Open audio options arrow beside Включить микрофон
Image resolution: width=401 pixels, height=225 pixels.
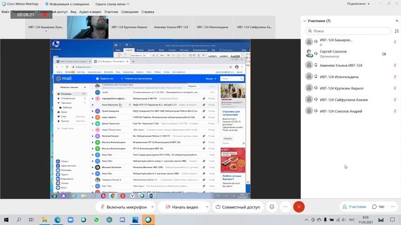point(152,207)
